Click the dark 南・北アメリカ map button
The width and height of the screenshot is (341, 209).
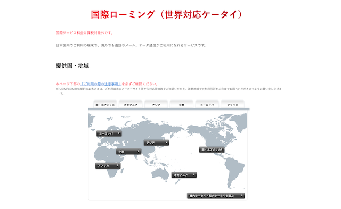coord(212,150)
